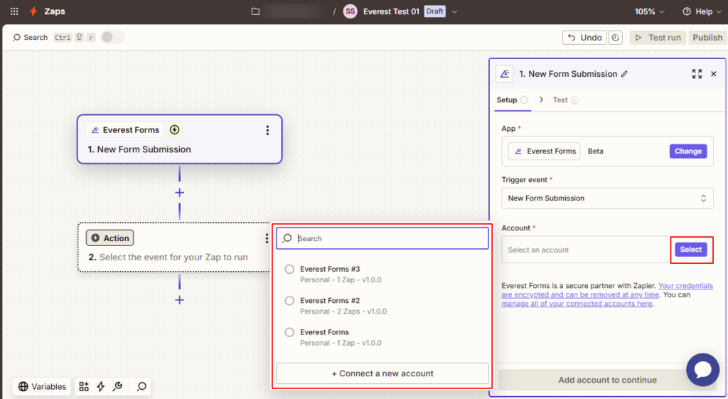The height and width of the screenshot is (399, 728).
Task: Click the Publish button
Action: [707, 38]
